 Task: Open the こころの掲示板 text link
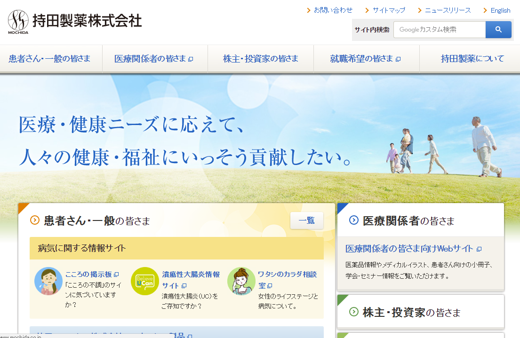click(88, 275)
